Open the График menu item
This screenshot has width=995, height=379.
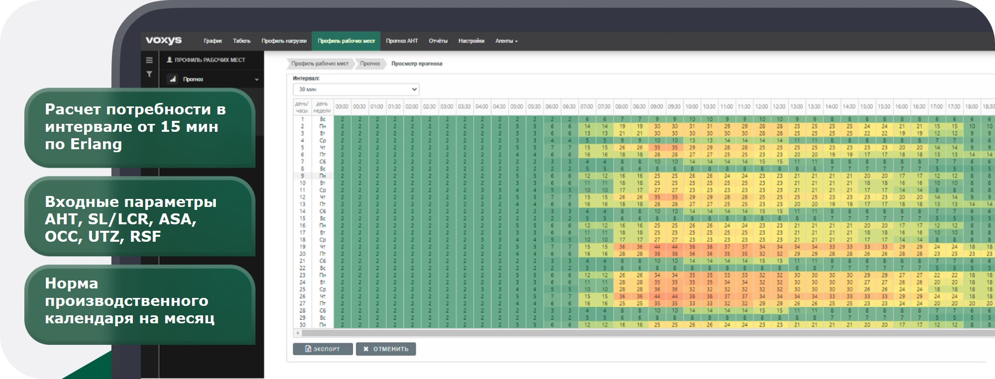212,41
